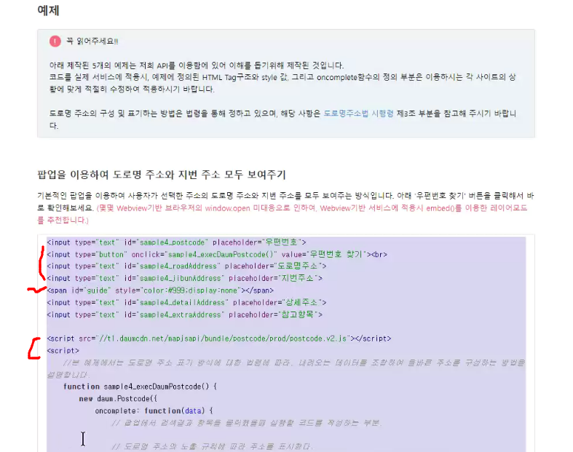Click the red exclamation warning icon

click(x=55, y=41)
